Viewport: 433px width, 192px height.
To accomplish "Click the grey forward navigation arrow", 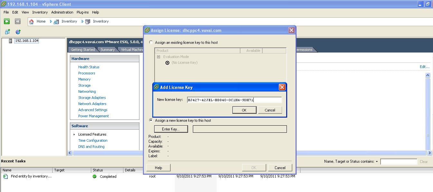I will click(17, 21).
